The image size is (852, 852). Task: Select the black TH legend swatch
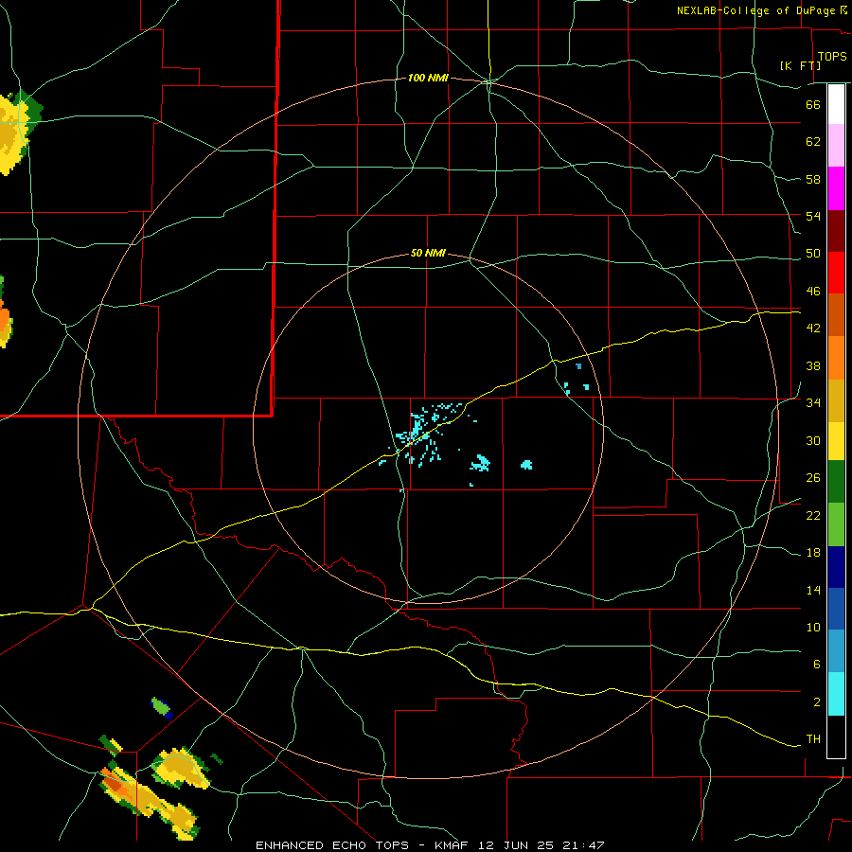pyautogui.click(x=836, y=737)
